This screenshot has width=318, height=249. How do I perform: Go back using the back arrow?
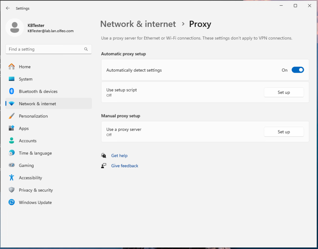pos(8,8)
